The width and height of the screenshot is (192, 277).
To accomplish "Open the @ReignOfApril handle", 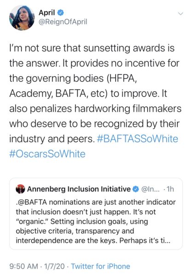I will (x=63, y=22).
